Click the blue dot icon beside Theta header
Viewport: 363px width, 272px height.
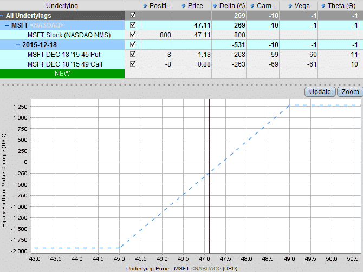click(323, 6)
